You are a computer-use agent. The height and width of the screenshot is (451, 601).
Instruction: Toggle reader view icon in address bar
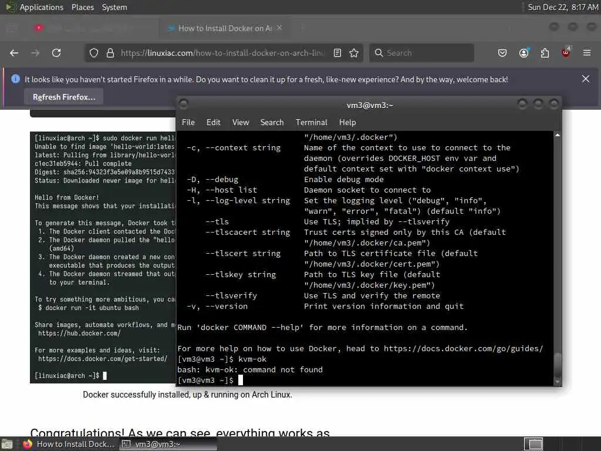tap(337, 53)
